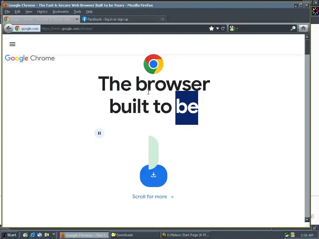Screen dimensions: 319x239
Task: Open the Help menu
Action: click(x=89, y=12)
